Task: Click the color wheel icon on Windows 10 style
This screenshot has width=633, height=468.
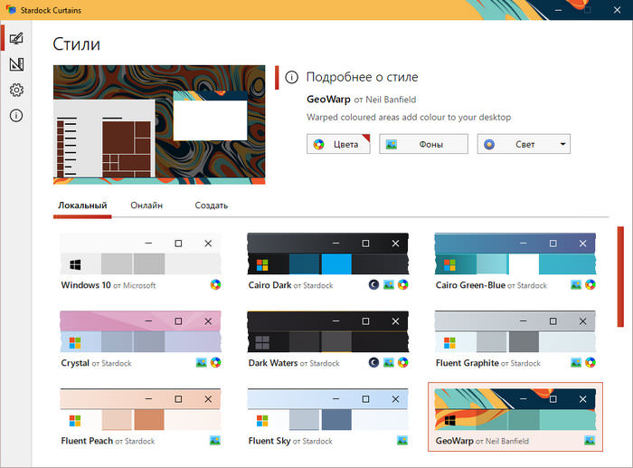Action: point(215,285)
